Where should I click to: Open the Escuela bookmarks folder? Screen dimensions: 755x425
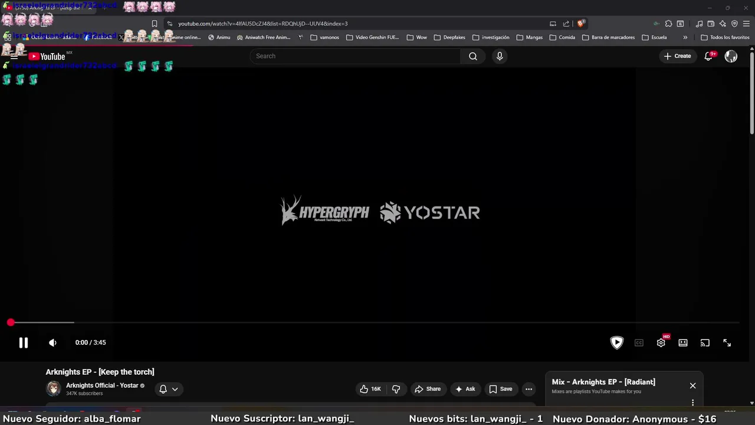coord(654,37)
